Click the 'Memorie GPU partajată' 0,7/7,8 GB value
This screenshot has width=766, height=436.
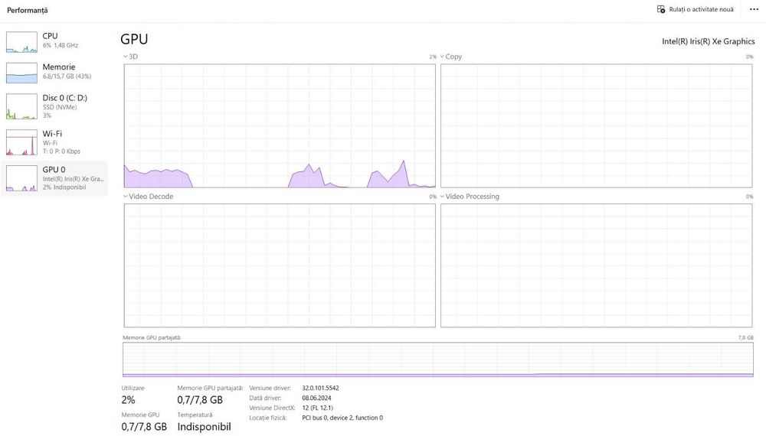(200, 400)
